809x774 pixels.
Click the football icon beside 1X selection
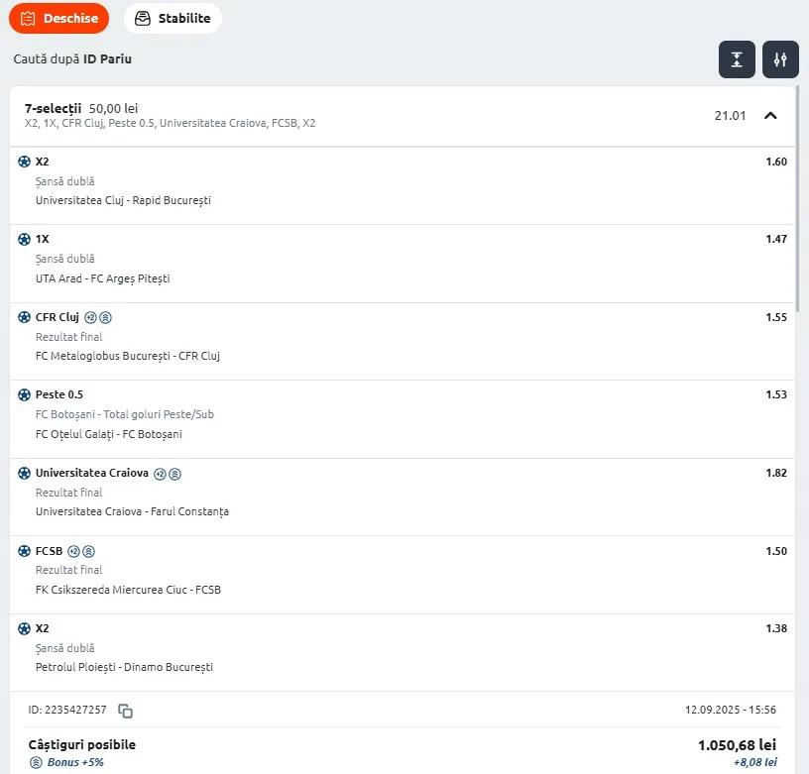[24, 239]
